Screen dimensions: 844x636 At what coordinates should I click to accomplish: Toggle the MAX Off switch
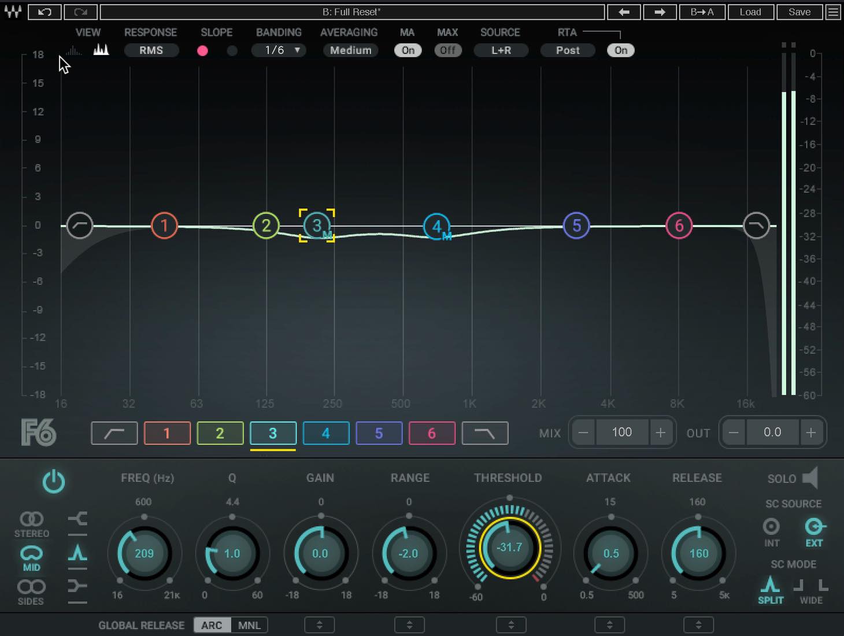448,50
